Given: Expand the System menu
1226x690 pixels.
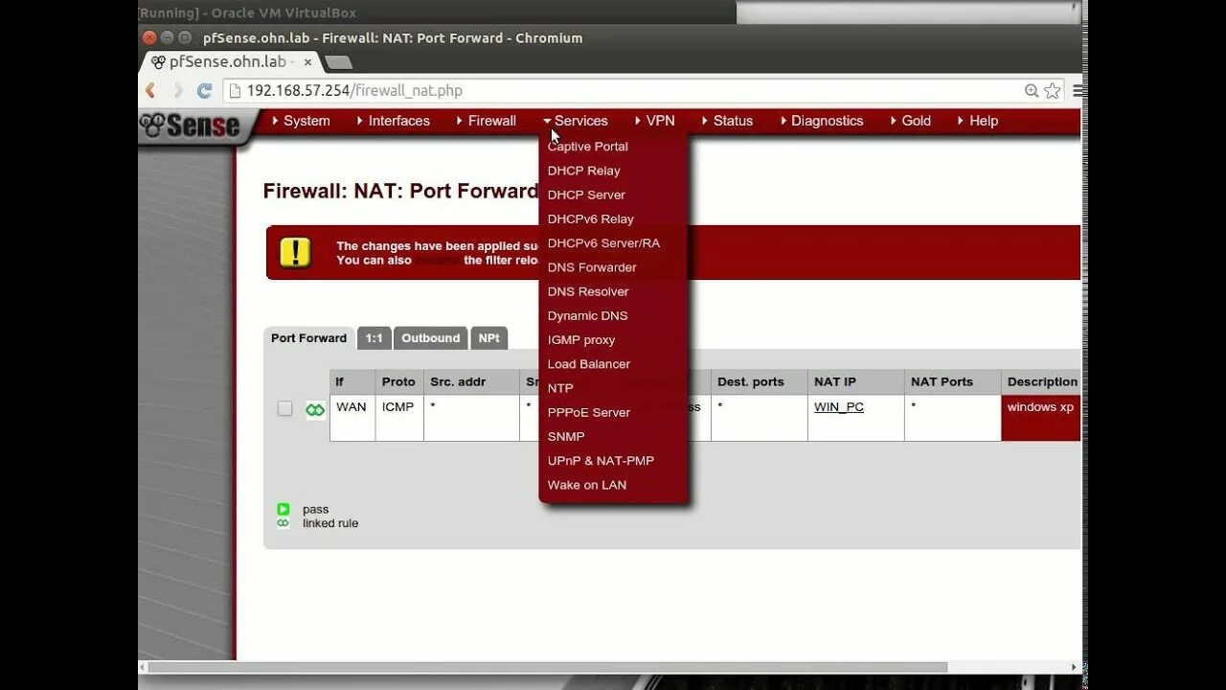Looking at the screenshot, I should click(301, 121).
